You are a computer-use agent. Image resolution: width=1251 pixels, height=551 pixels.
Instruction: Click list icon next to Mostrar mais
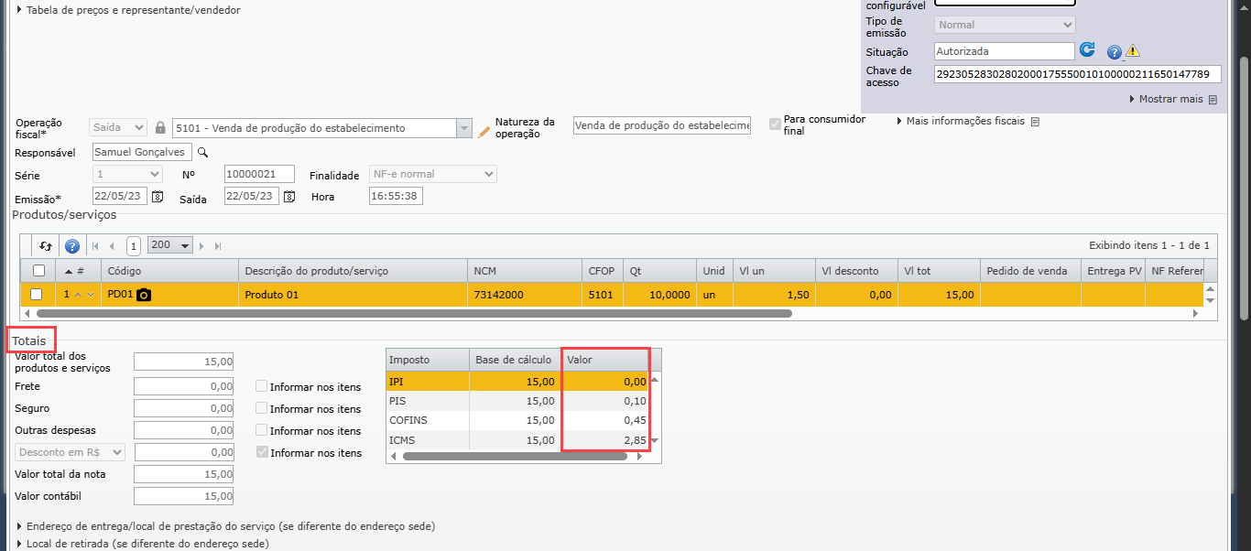(1213, 100)
